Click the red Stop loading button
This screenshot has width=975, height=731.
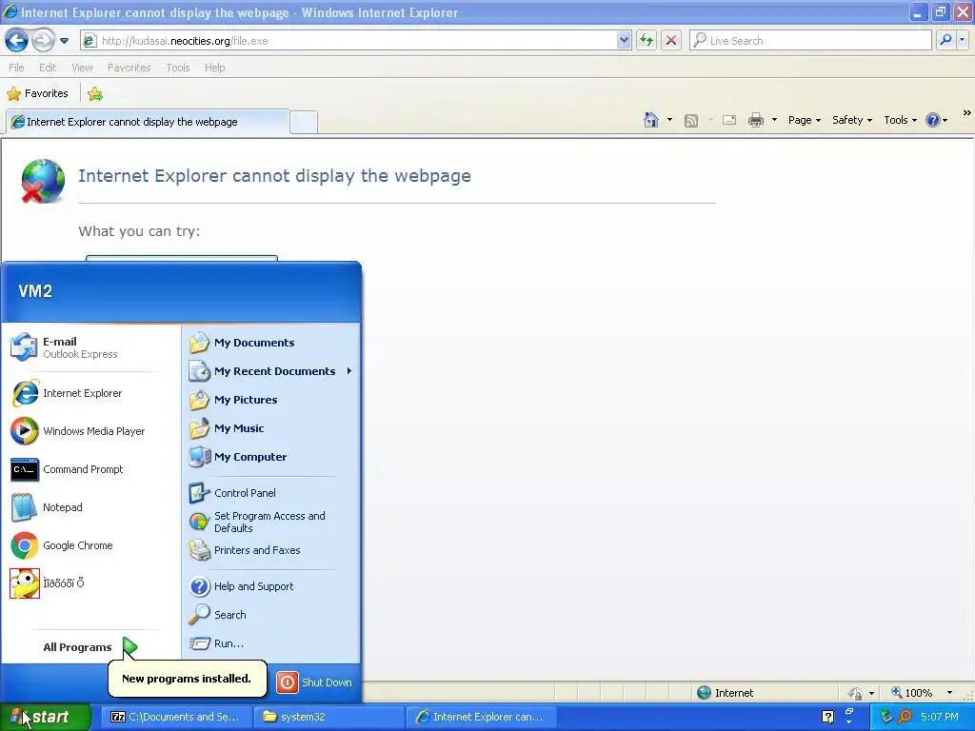coord(671,41)
